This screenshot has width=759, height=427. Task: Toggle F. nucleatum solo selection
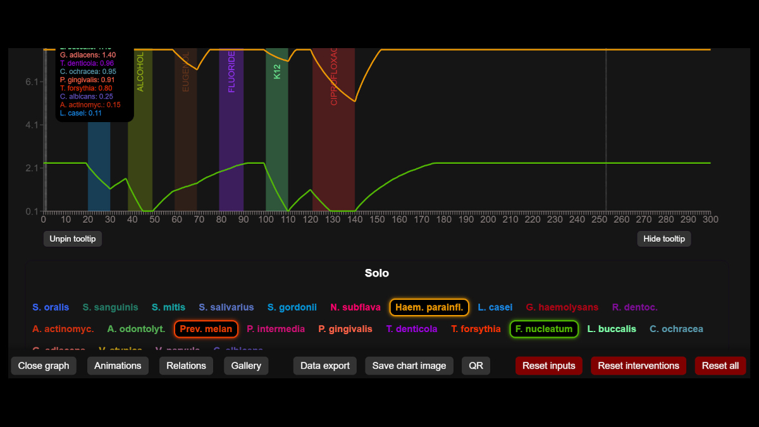(x=544, y=329)
